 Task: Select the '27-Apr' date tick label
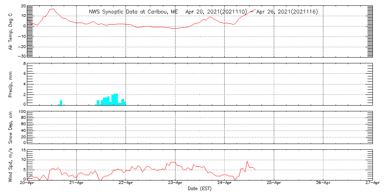(372, 182)
